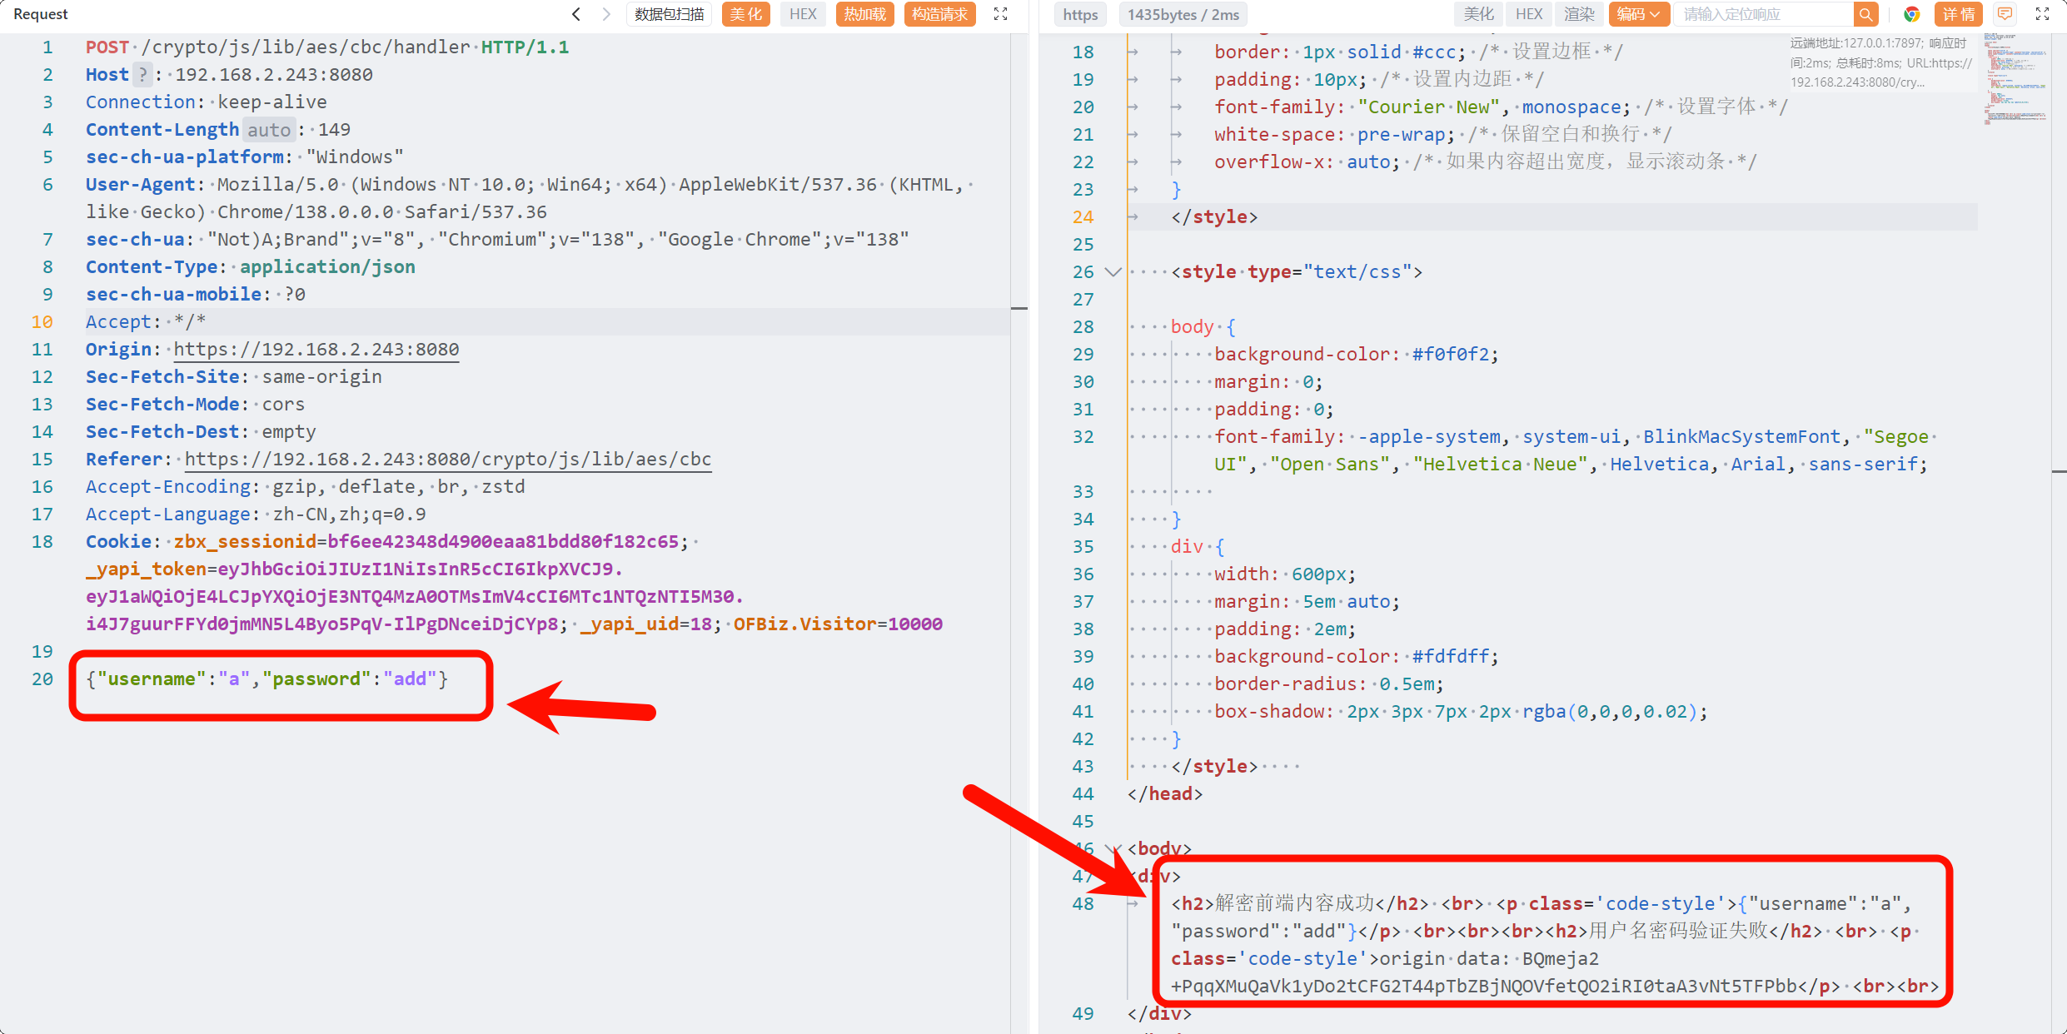2067x1034 pixels.
Task: Go to the previous request with the left arrow
Action: click(575, 14)
